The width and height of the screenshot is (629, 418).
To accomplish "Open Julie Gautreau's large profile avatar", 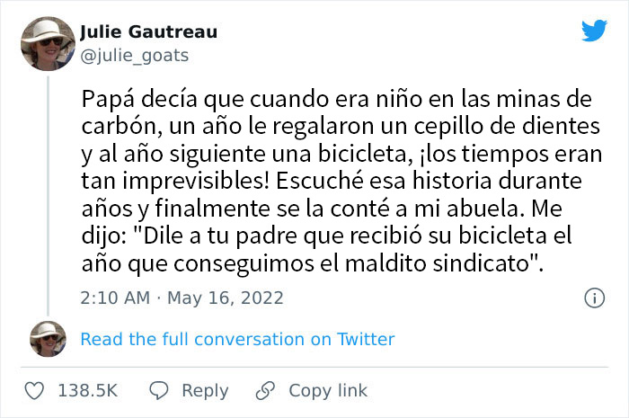I will pyautogui.click(x=46, y=46).
